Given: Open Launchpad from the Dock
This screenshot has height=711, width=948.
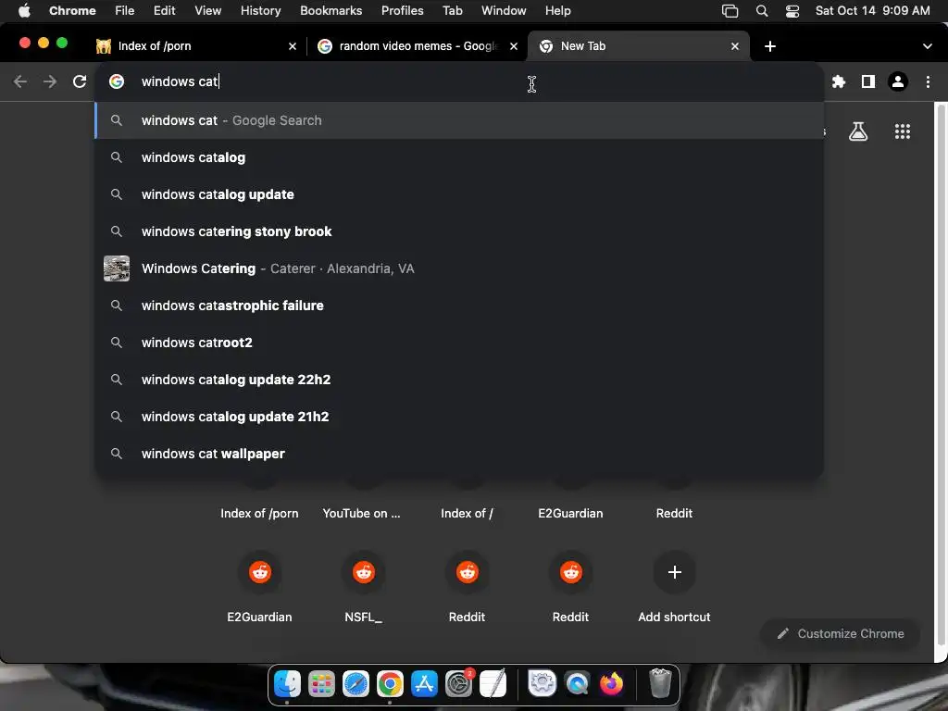Looking at the screenshot, I should pyautogui.click(x=321, y=684).
